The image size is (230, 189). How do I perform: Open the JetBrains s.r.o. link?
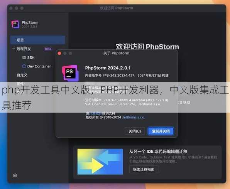[134, 117]
